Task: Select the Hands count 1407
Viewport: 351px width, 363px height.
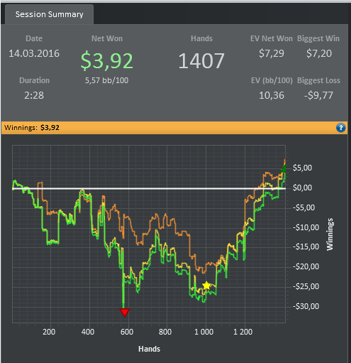Action: point(201,61)
